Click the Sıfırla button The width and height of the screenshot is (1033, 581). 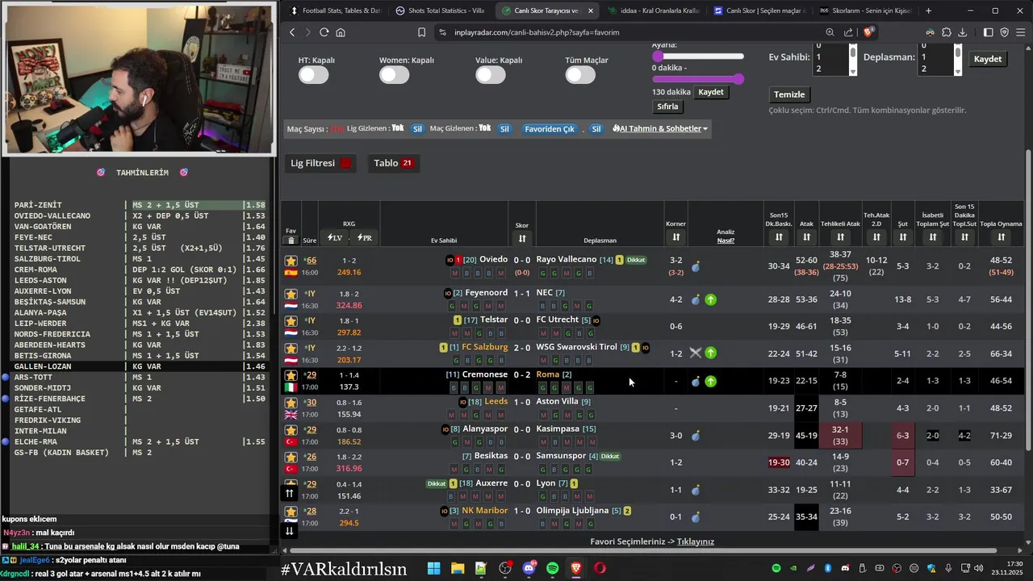click(x=667, y=107)
